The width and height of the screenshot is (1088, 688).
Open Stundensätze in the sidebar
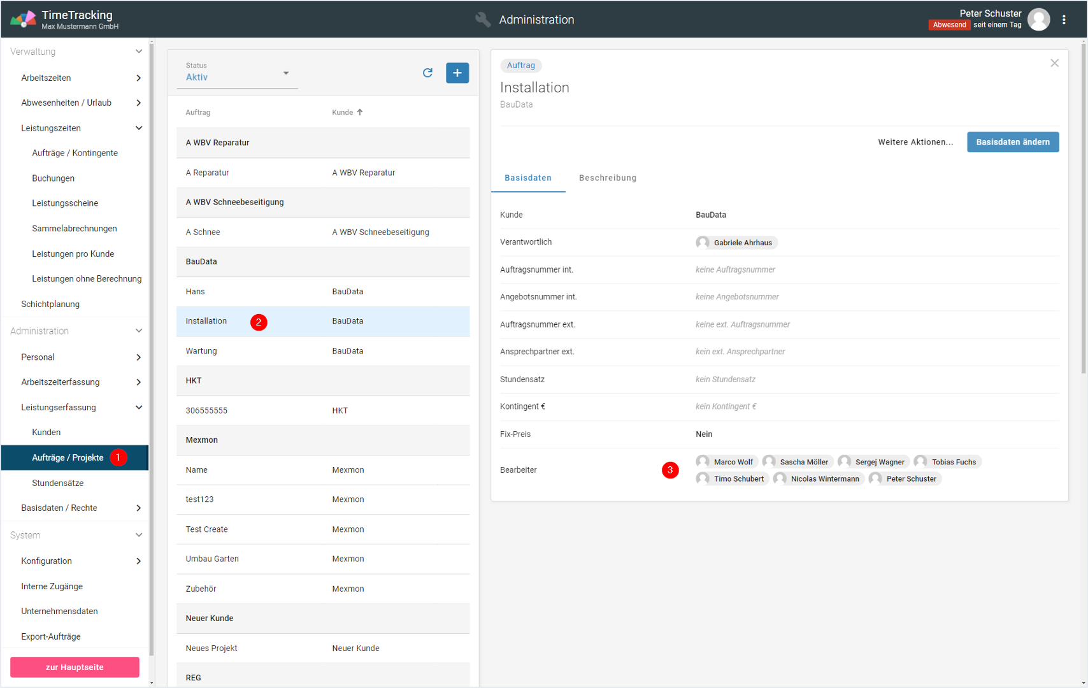coord(58,483)
